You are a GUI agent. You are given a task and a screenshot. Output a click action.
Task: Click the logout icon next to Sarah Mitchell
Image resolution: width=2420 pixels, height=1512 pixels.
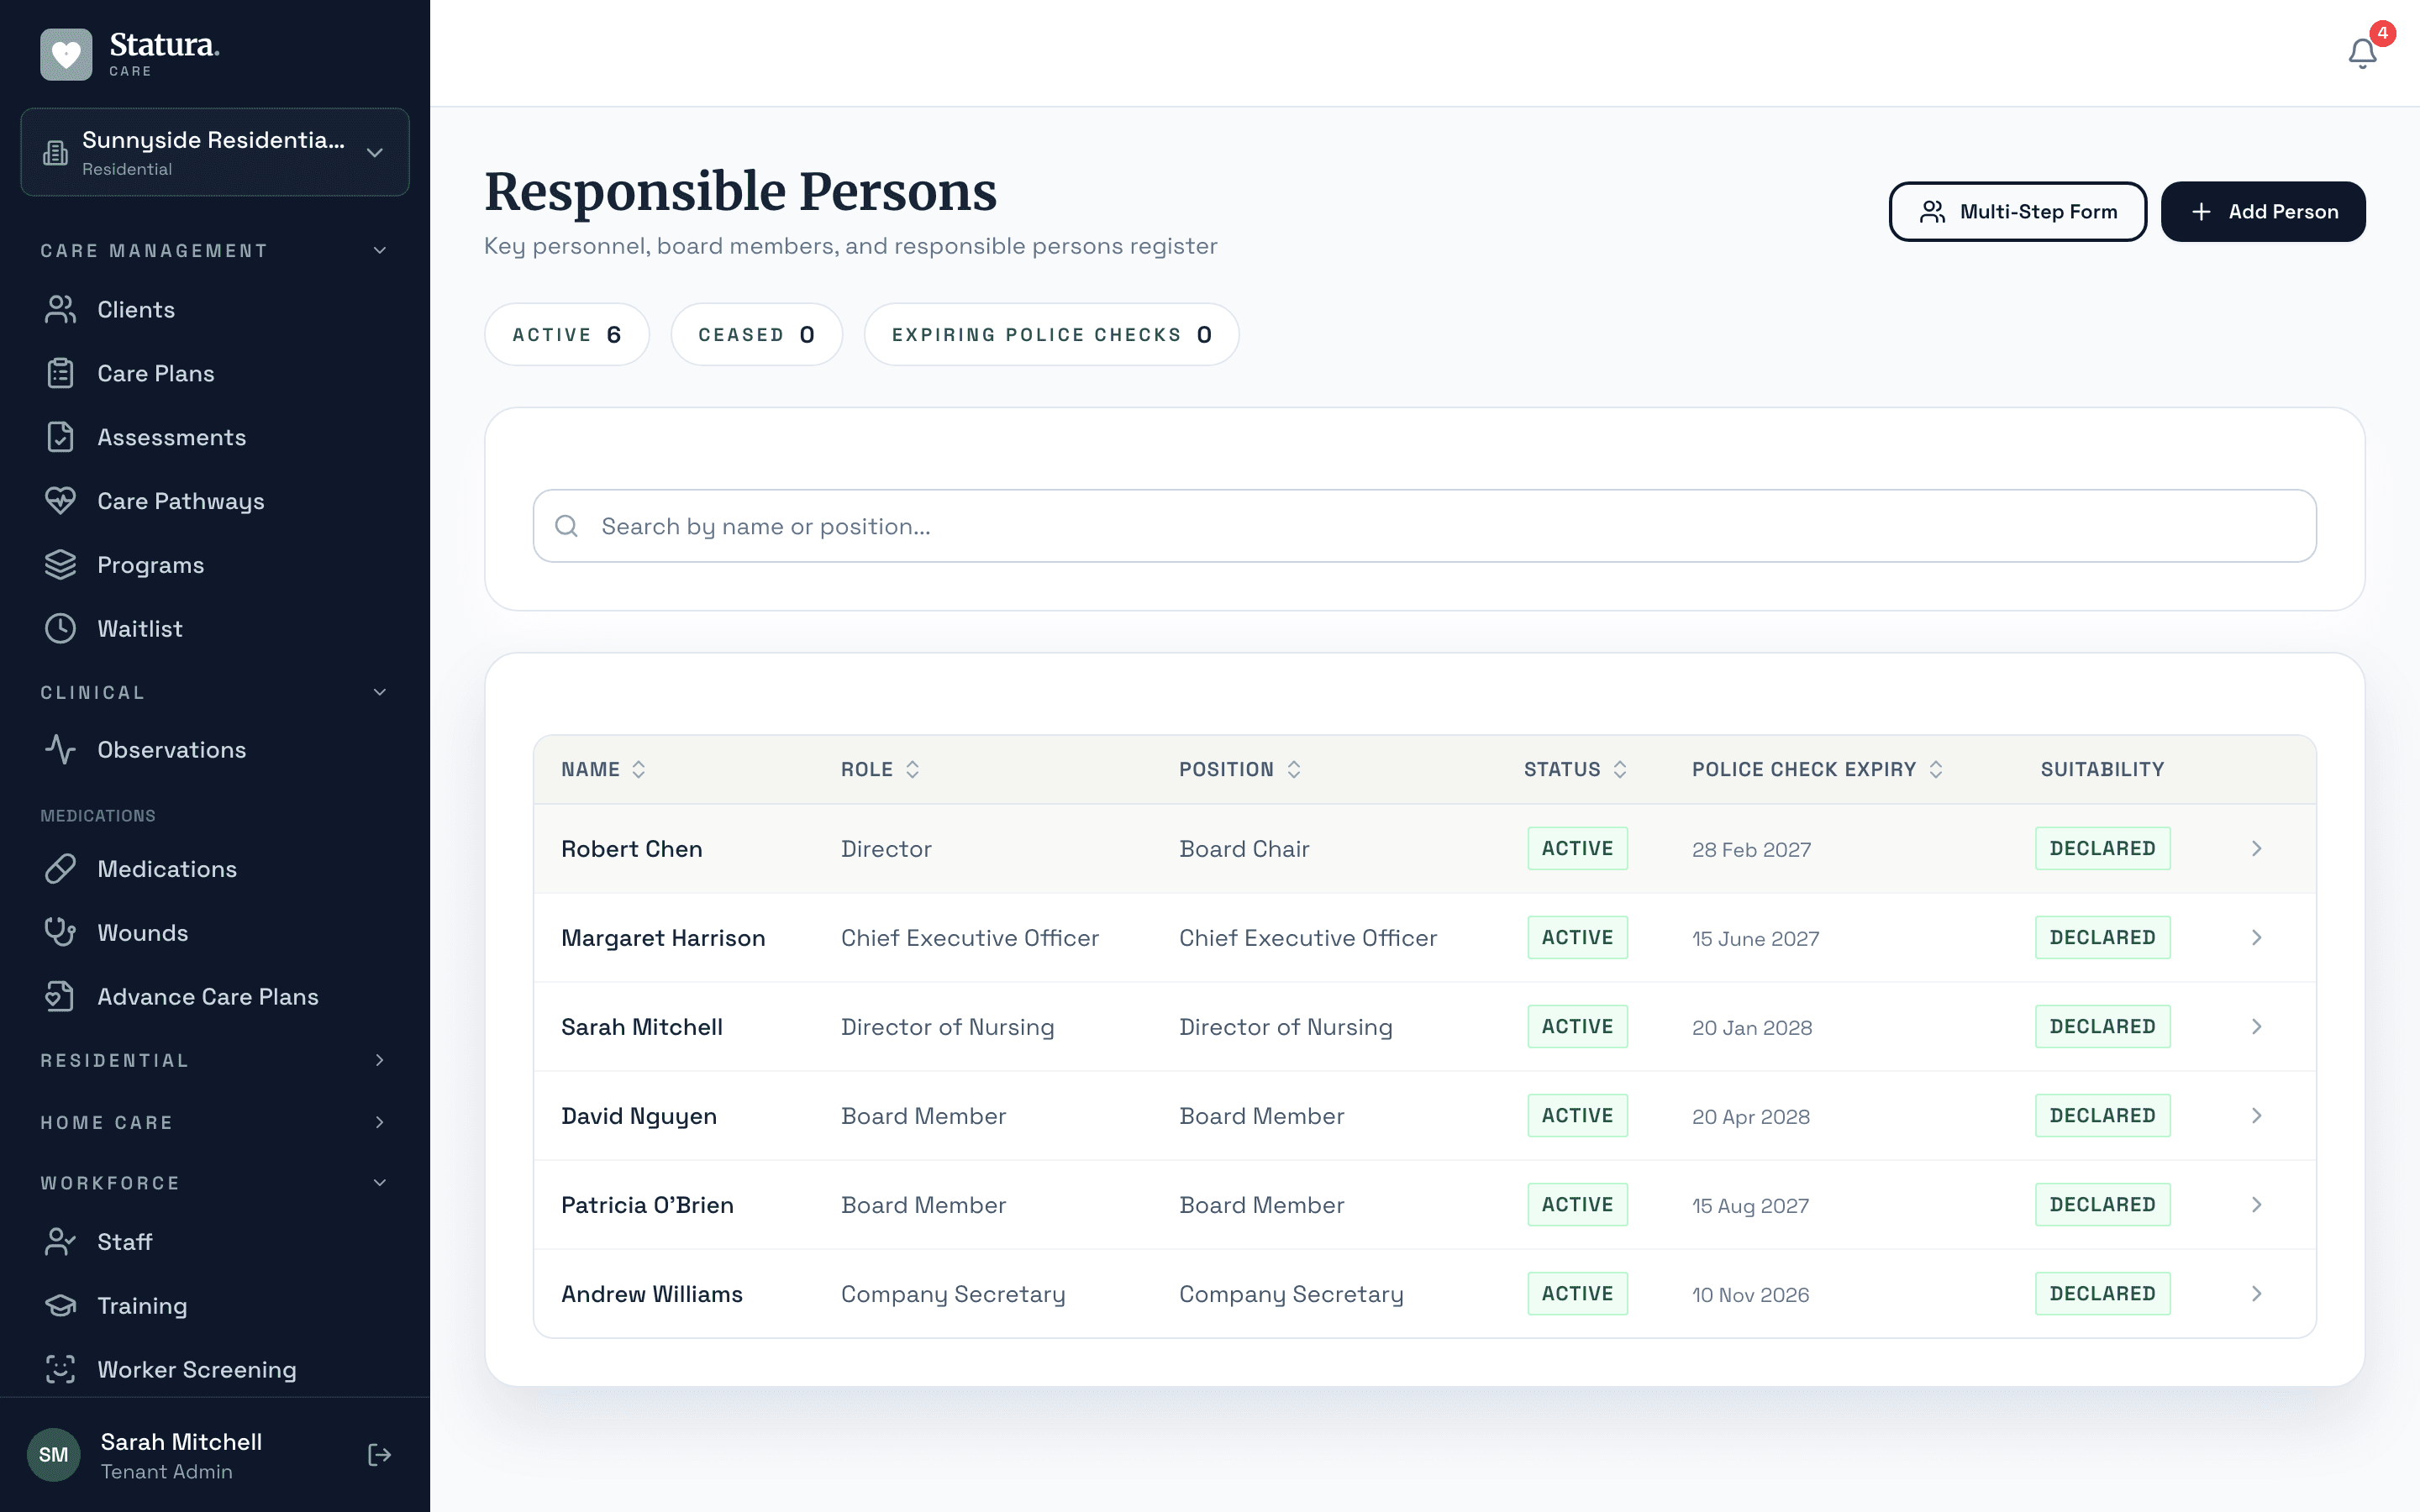point(379,1454)
